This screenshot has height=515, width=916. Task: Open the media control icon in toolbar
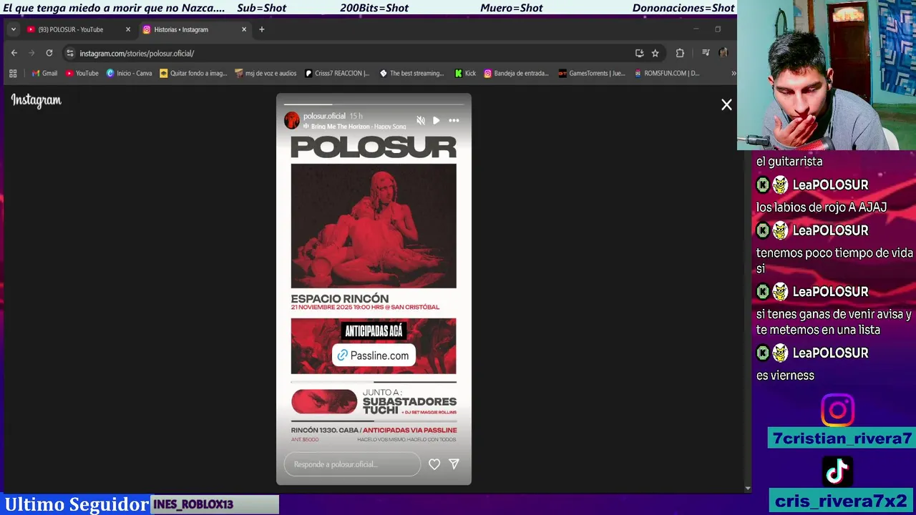click(x=706, y=53)
